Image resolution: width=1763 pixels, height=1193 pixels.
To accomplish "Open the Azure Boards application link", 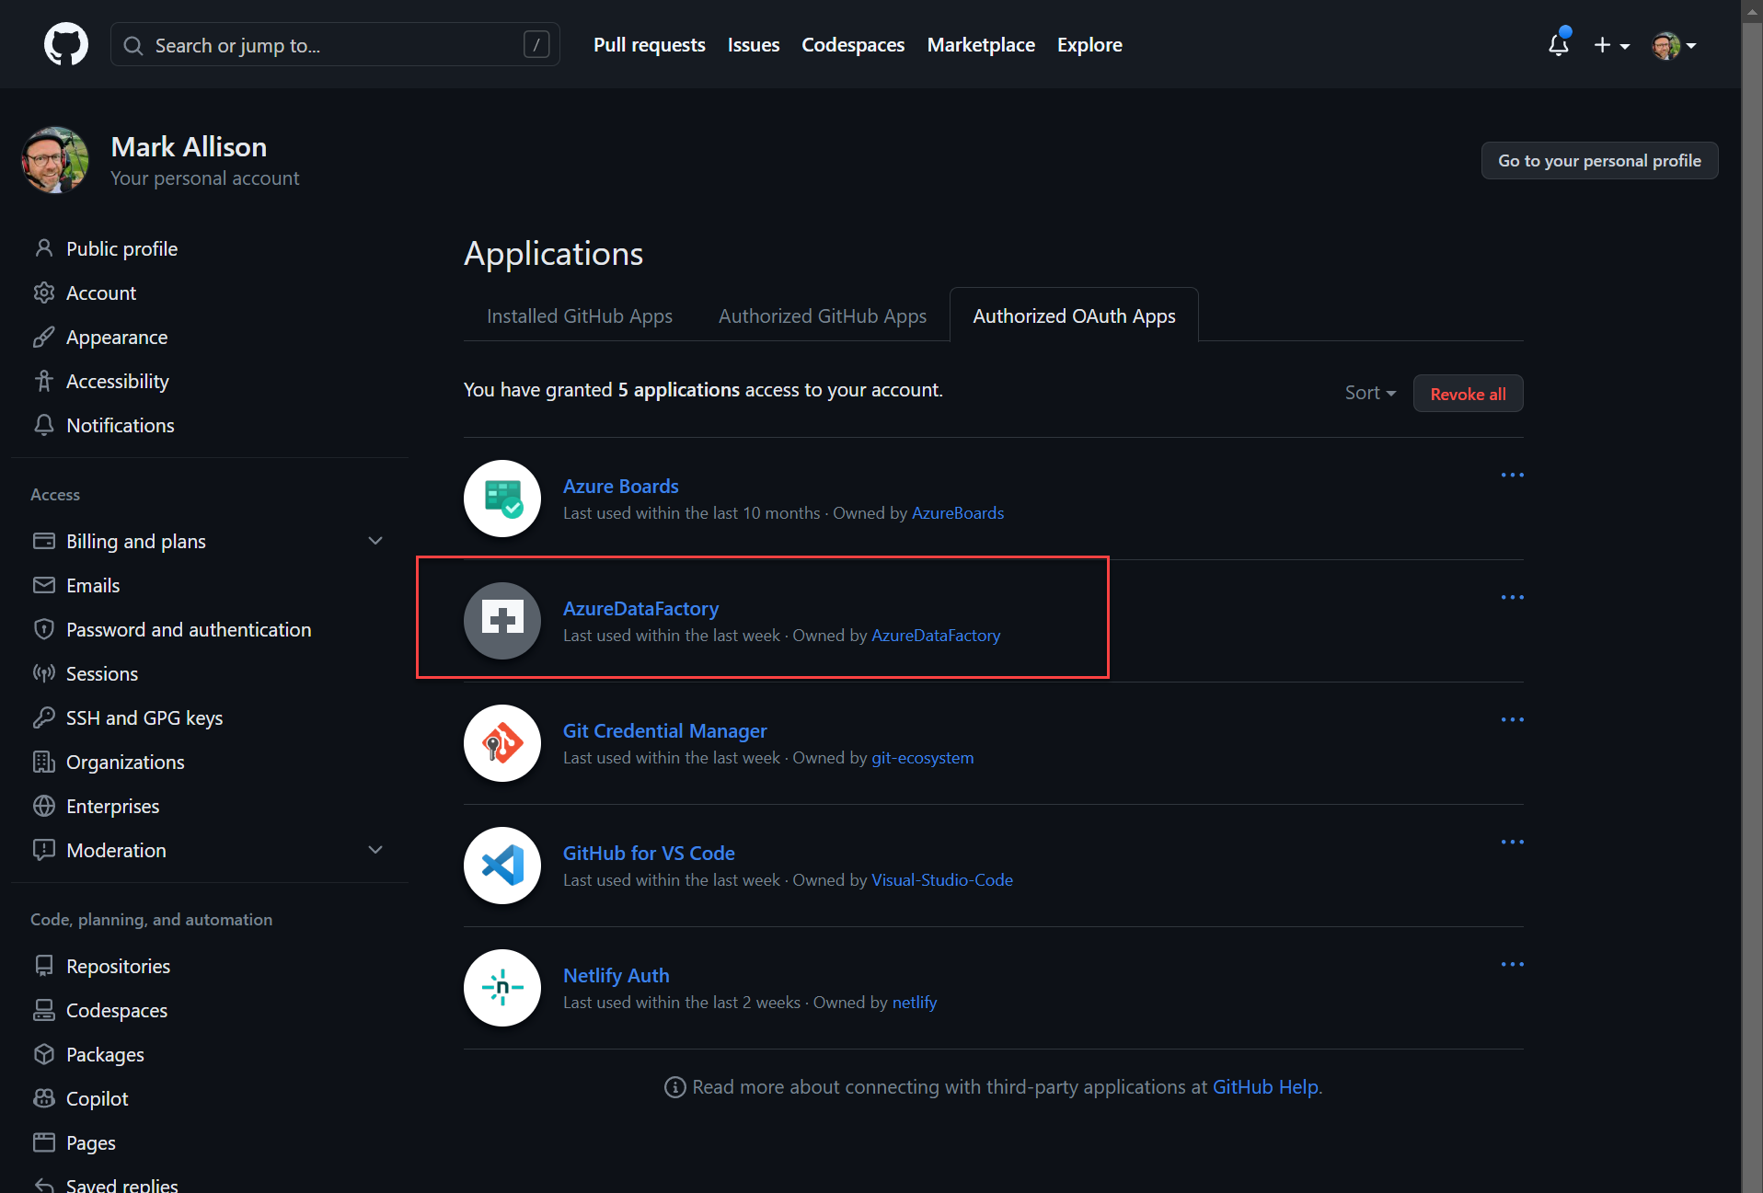I will tap(620, 486).
